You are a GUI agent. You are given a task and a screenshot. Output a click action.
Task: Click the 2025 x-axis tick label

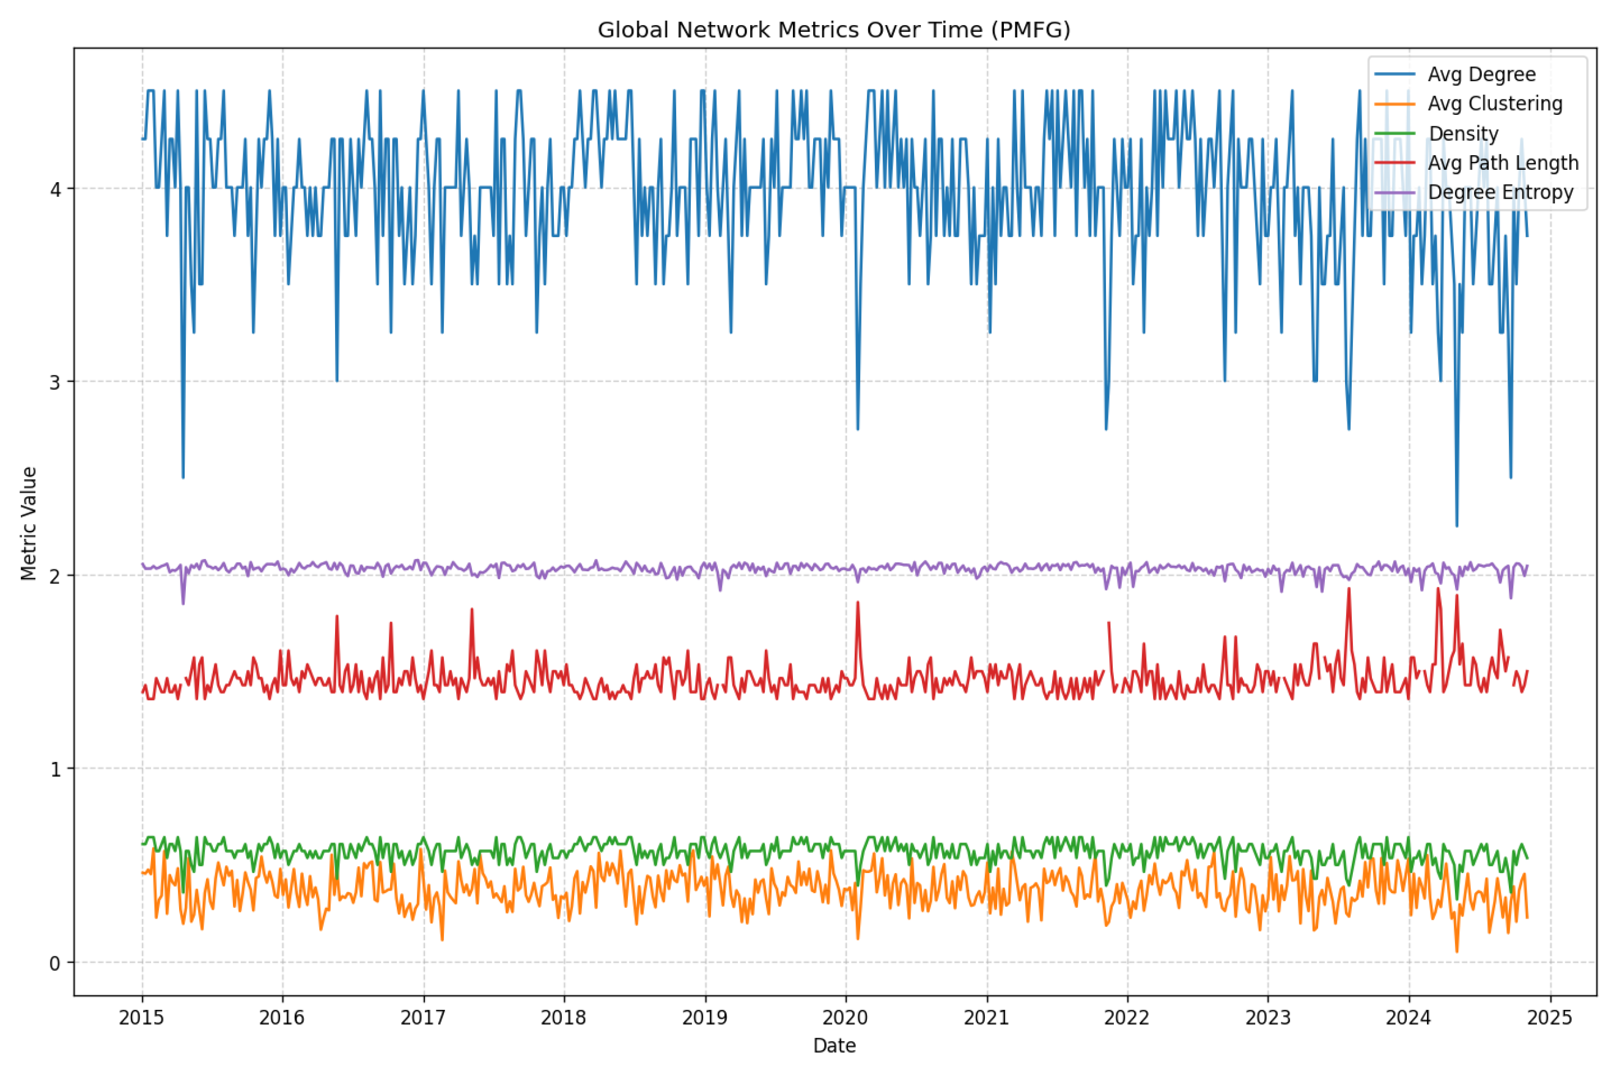(x=1549, y=1018)
